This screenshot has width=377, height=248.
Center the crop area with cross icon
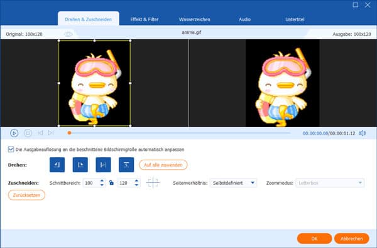click(153, 183)
